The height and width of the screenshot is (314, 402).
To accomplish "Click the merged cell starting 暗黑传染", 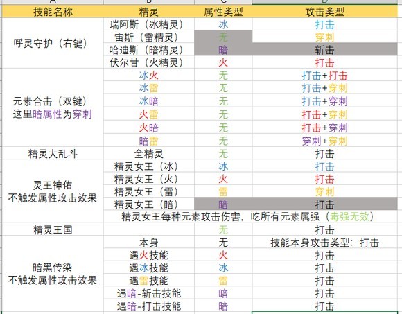I will click(x=53, y=274).
